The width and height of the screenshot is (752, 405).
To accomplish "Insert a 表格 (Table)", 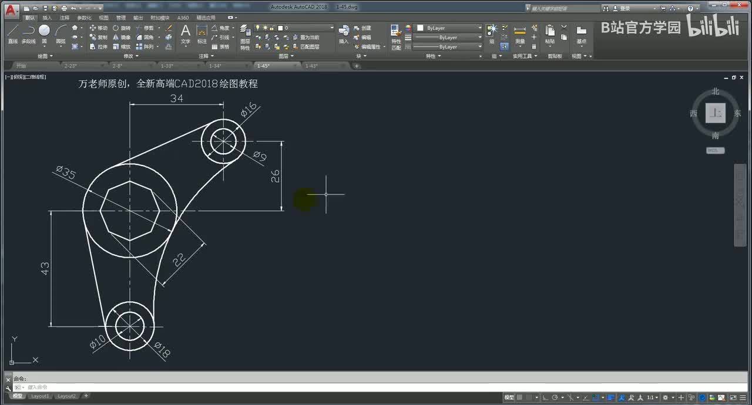I will pyautogui.click(x=220, y=46).
